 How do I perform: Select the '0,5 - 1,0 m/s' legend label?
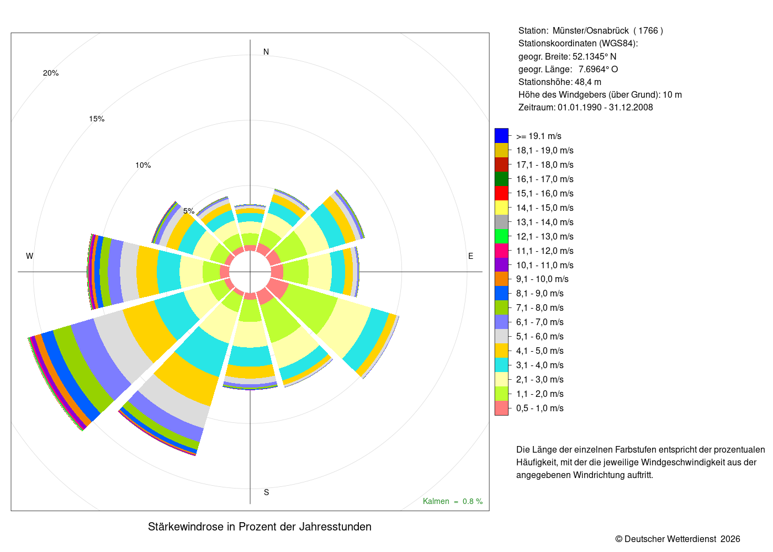(540, 408)
